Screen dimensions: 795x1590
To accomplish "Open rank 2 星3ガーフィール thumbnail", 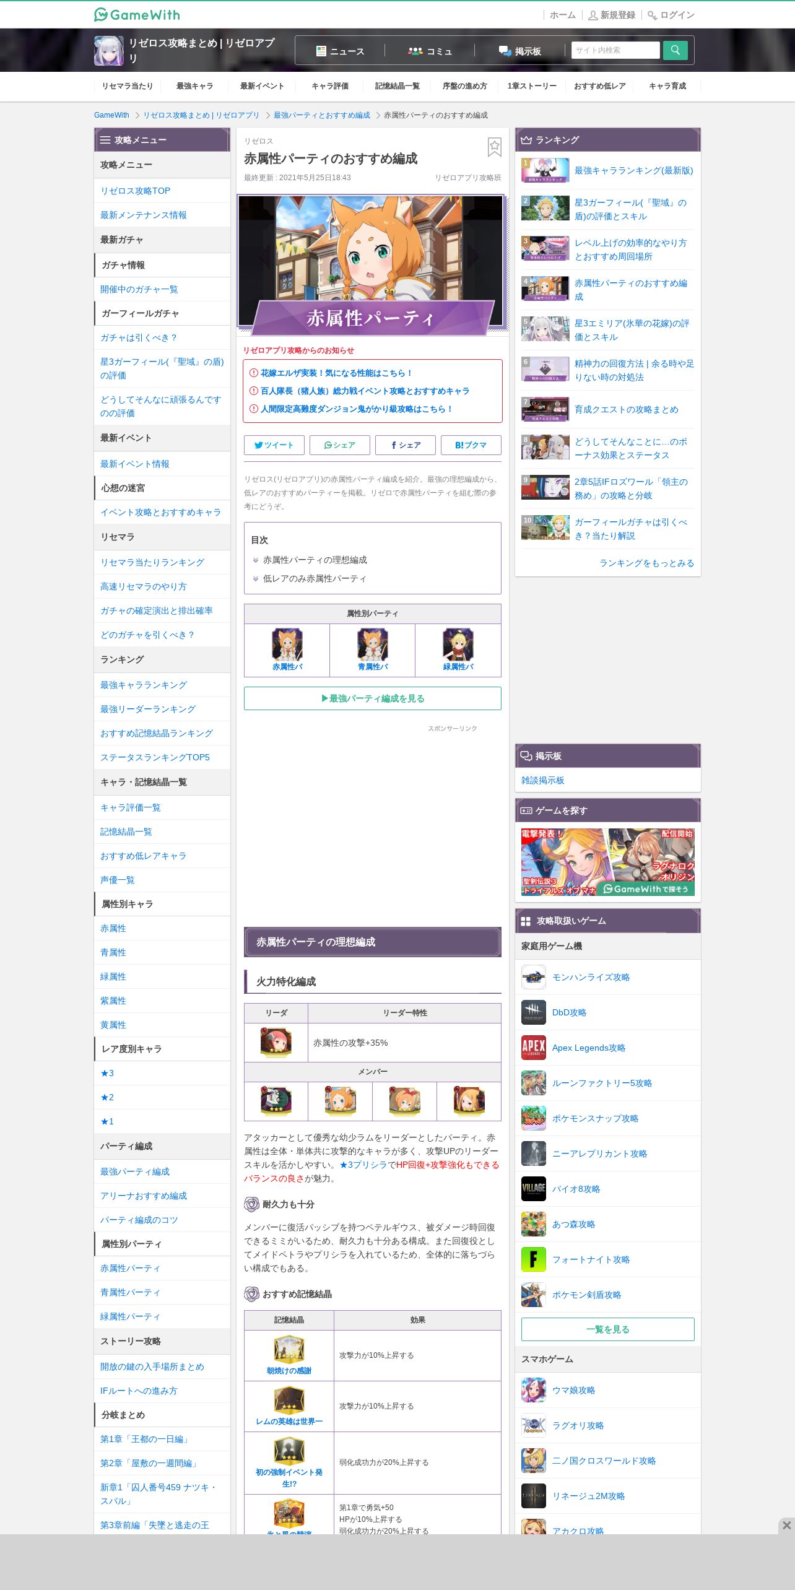I will (545, 208).
